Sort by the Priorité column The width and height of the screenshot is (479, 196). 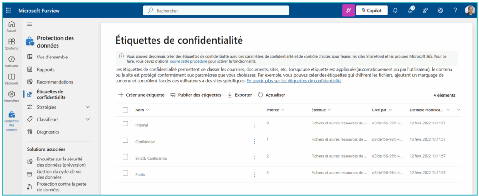coord(276,110)
